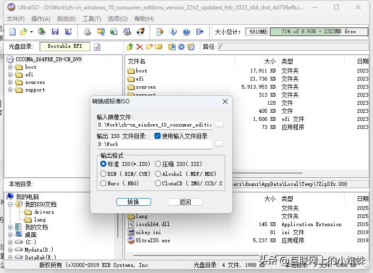Click the Register document-gear toolbar icon
This screenshot has height=273, width=373.
(160, 32)
